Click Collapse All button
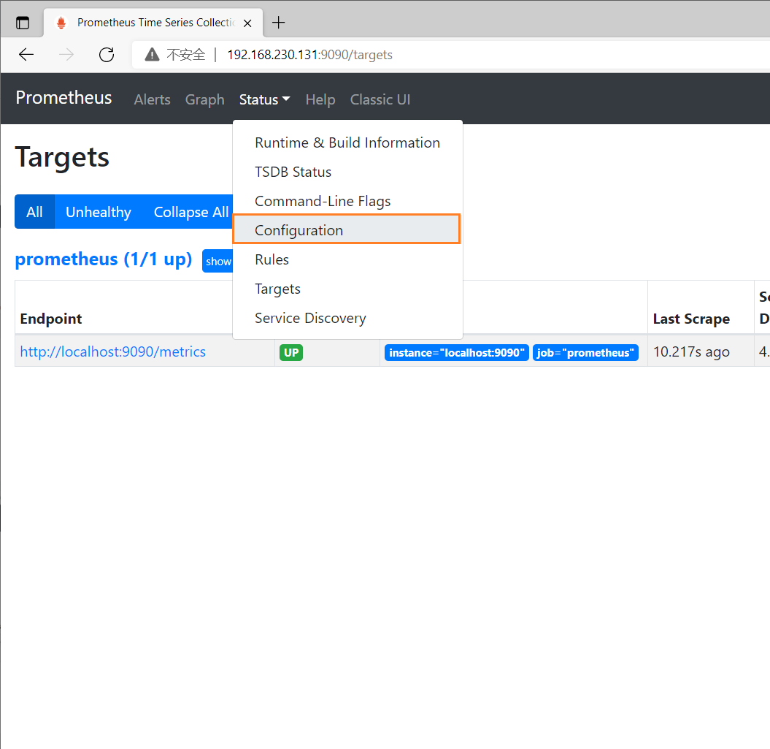 (x=191, y=212)
